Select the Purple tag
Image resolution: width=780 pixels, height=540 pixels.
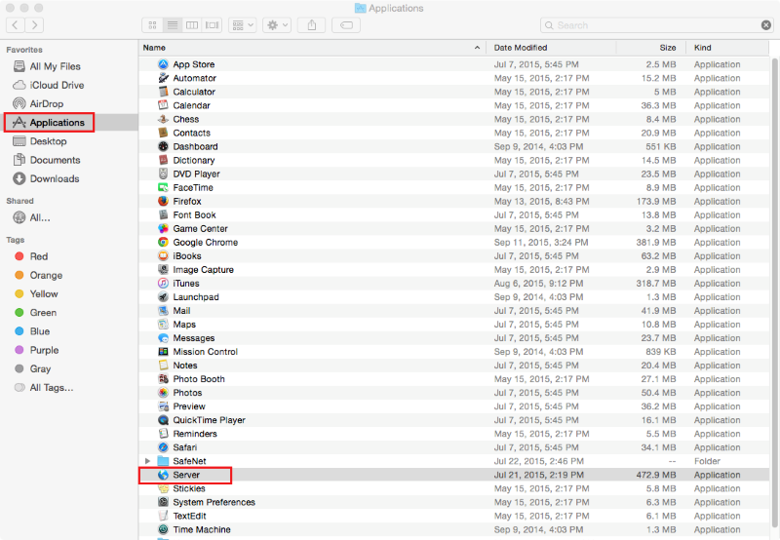coord(44,350)
